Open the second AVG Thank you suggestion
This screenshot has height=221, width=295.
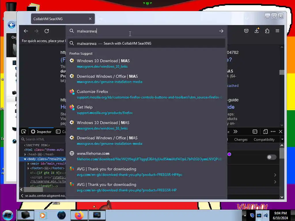[x=147, y=187]
